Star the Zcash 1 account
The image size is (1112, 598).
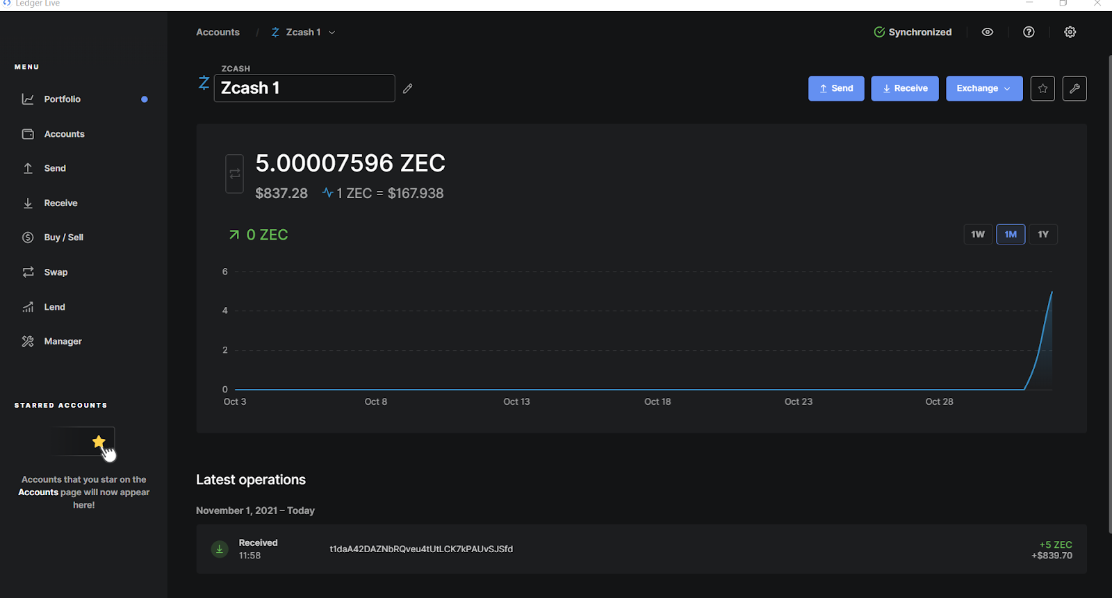point(1042,88)
